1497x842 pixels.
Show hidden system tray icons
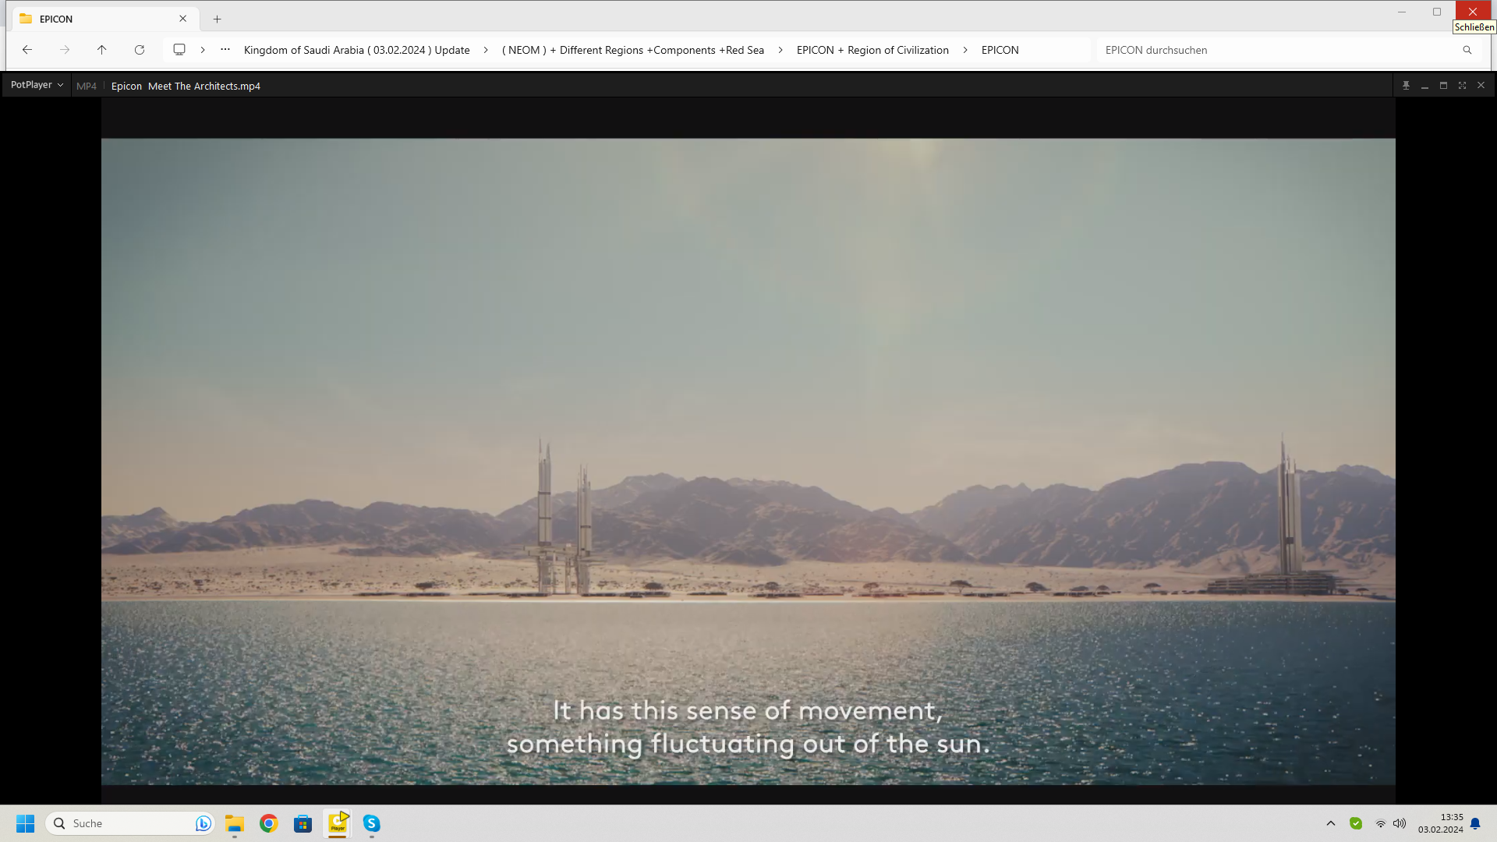[1331, 823]
